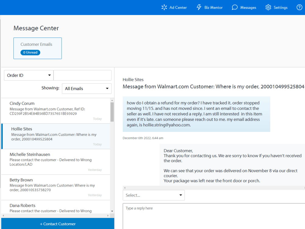Click the customer's refund question message bubble

[196, 114]
